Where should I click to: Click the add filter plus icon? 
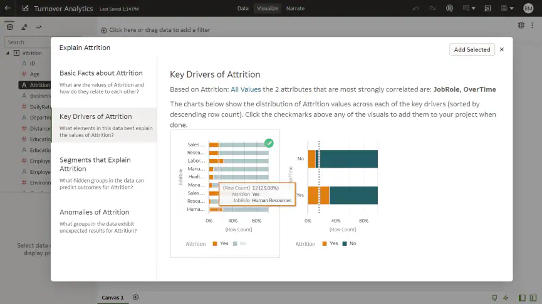click(x=104, y=30)
